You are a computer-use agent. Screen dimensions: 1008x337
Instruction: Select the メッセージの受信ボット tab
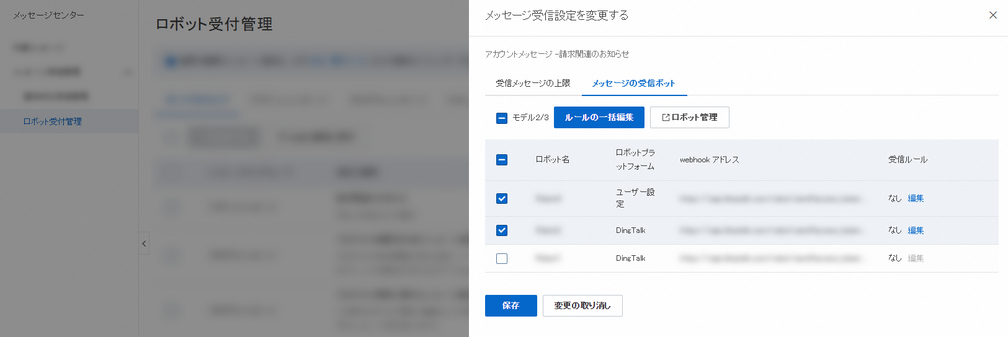click(x=634, y=83)
